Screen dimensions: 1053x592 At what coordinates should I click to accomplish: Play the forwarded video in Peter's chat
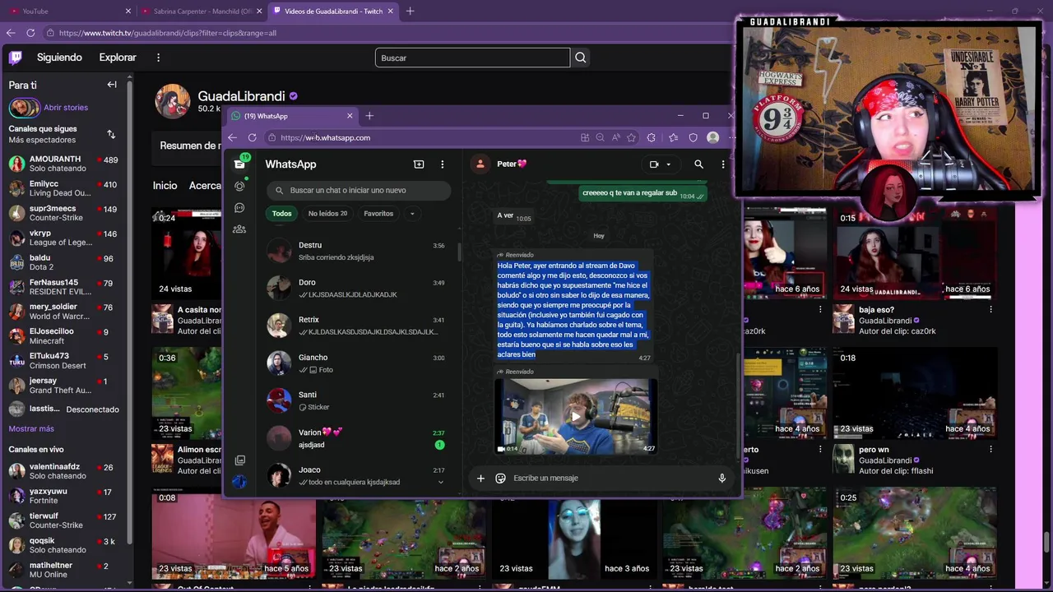point(576,416)
